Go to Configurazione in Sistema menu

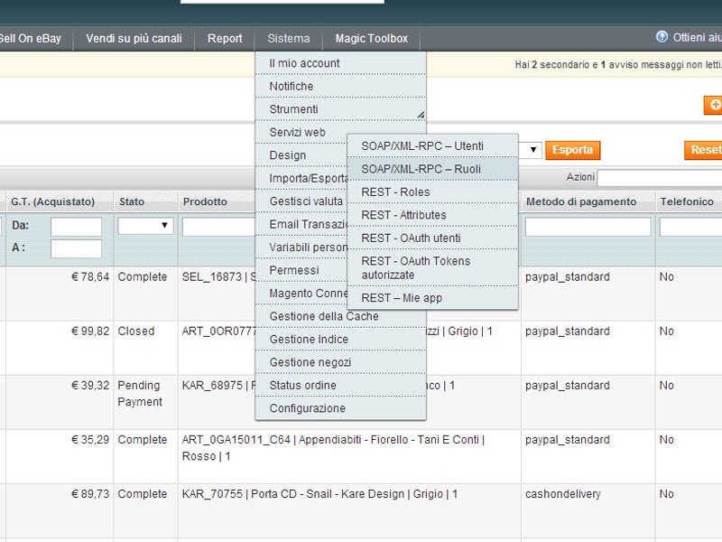pyautogui.click(x=307, y=408)
